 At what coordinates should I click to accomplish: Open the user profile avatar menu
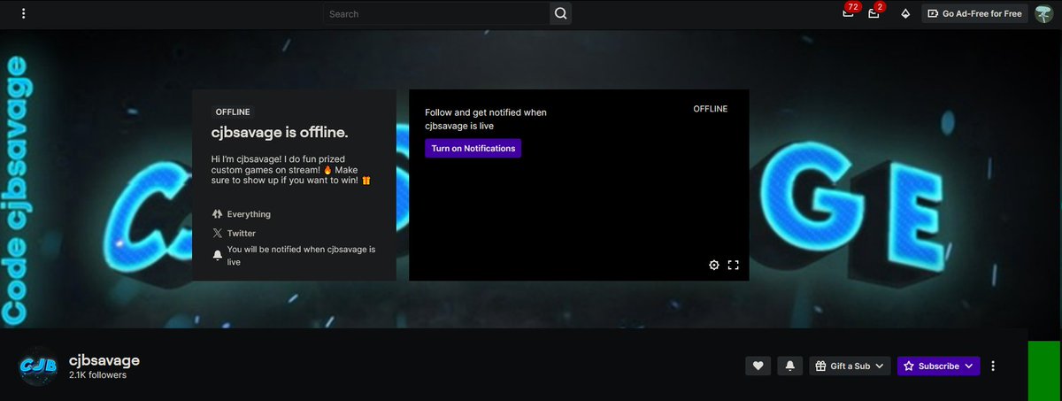[1043, 13]
